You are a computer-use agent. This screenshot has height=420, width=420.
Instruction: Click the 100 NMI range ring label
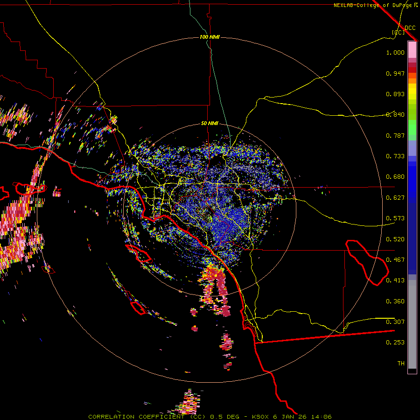tap(210, 37)
